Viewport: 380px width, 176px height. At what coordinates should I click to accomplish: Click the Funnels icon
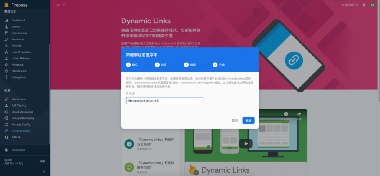tap(7, 46)
